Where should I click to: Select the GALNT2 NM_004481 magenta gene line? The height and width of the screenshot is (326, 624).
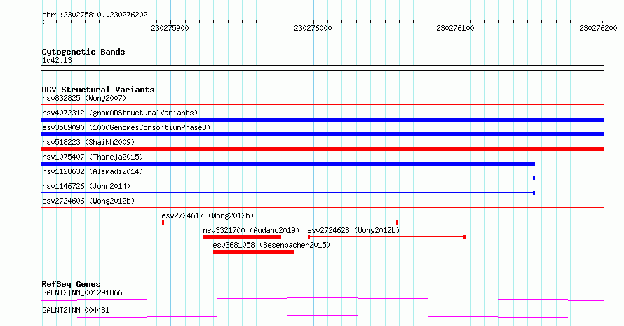[x=323, y=316]
